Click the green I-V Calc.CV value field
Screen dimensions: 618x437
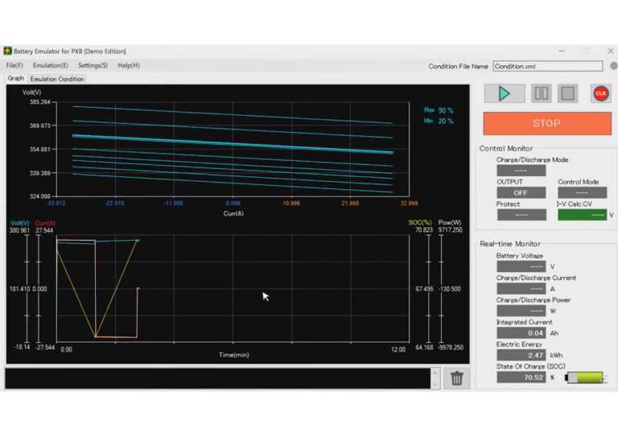pos(582,215)
